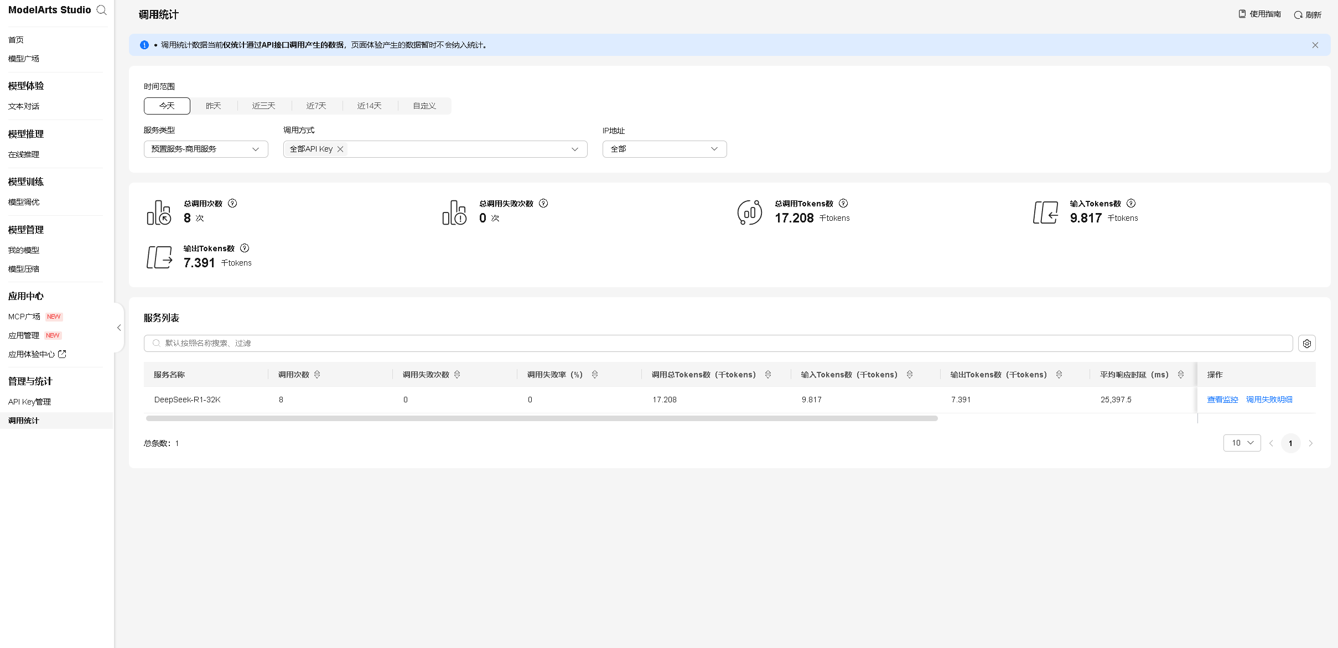This screenshot has width=1338, height=648.
Task: Choose the 自定义 time range option
Action: [424, 106]
